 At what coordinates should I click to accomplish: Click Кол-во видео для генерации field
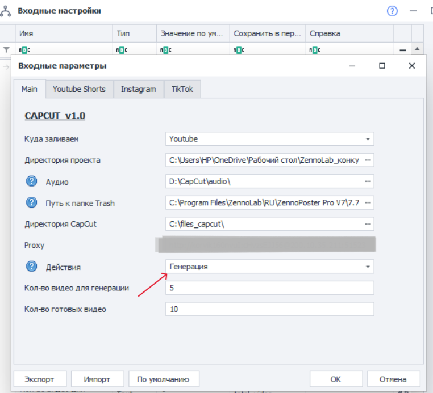point(270,288)
